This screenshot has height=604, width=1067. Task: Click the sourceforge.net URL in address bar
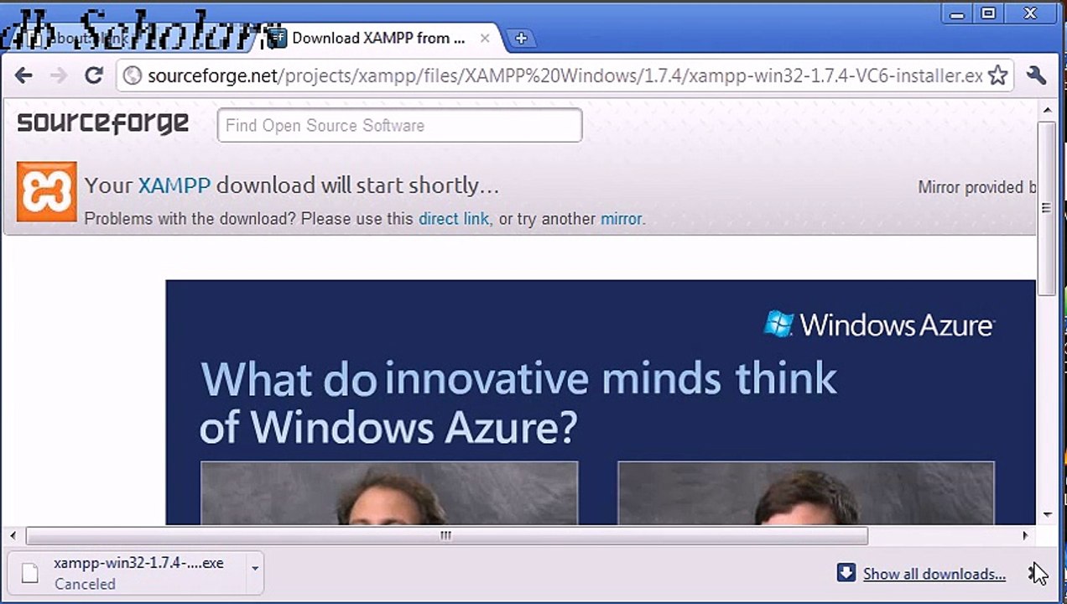[565, 75]
